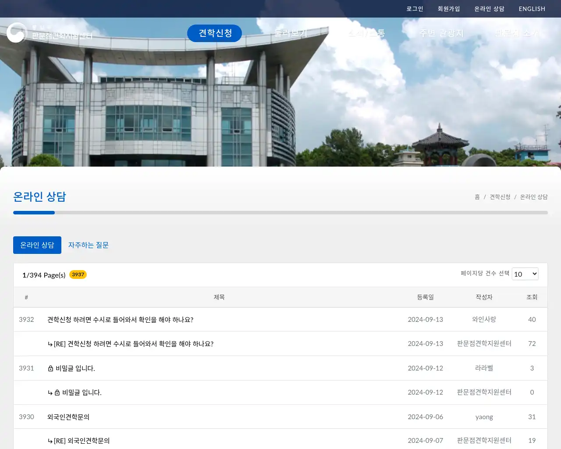Viewport: 561px width, 449px height.
Task: Click post number 3931
Action: pyautogui.click(x=26, y=368)
